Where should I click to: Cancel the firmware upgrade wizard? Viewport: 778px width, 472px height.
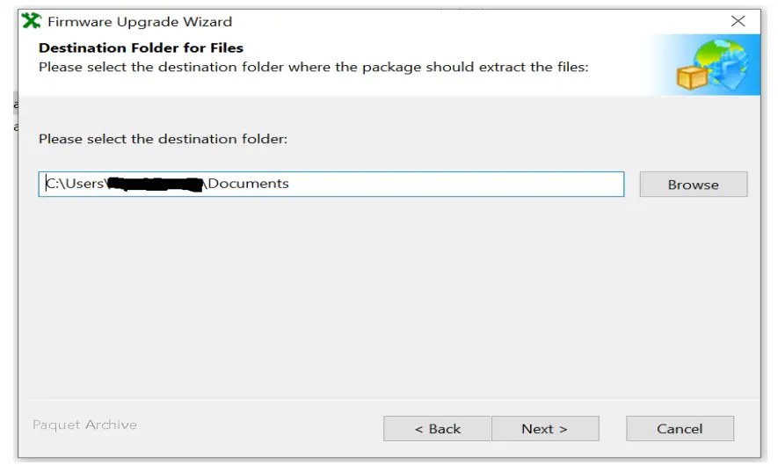click(680, 429)
